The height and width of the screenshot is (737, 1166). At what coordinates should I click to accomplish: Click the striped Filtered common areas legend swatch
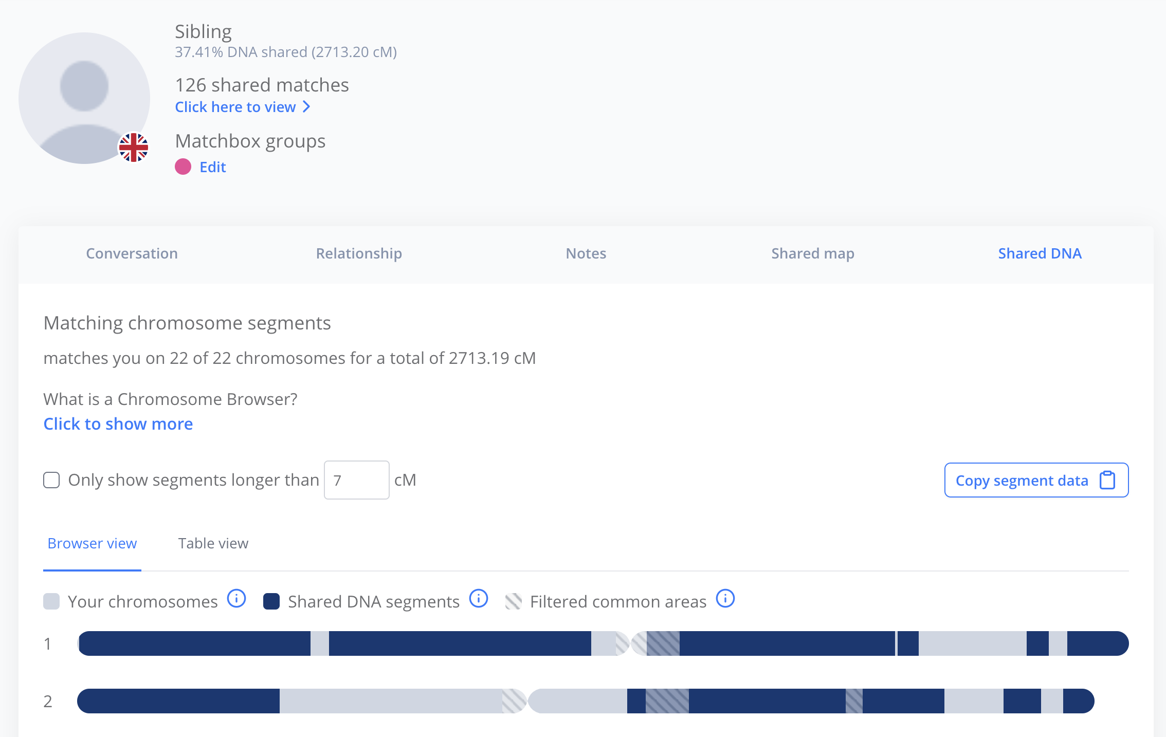pos(514,601)
